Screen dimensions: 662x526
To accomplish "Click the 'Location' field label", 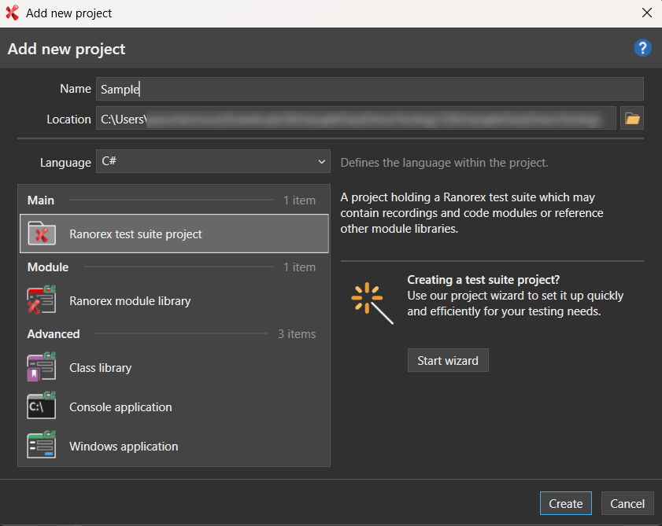I will [x=68, y=120].
